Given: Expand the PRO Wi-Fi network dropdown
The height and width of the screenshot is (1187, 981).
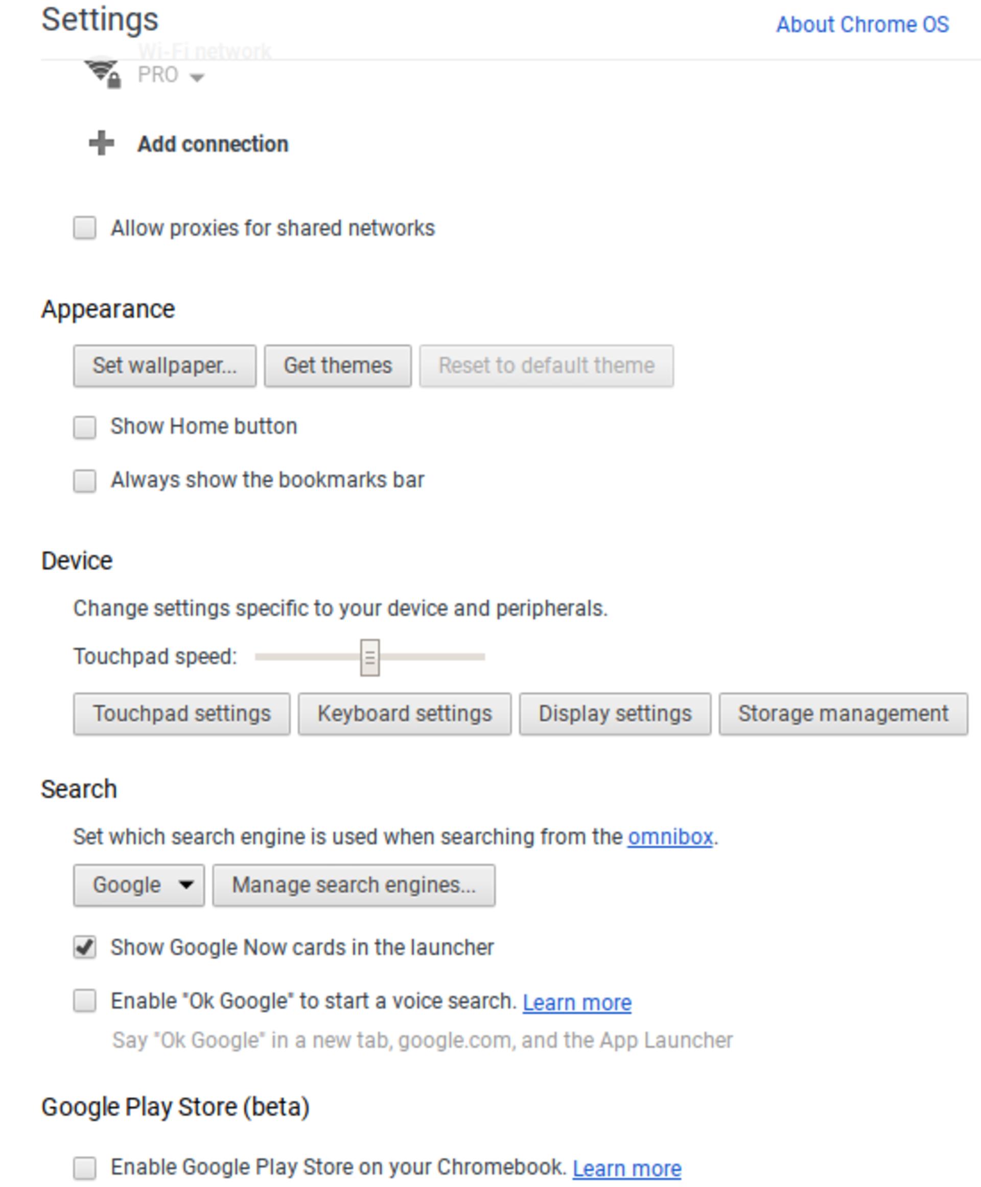Looking at the screenshot, I should point(171,75).
